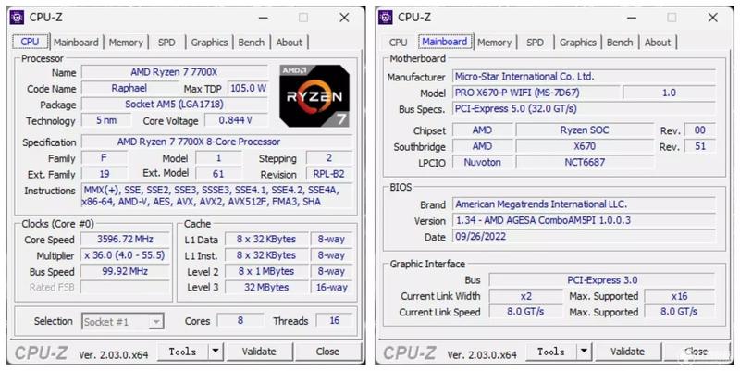Click the Close button in left window
This screenshot has height=371, width=740.
click(328, 352)
